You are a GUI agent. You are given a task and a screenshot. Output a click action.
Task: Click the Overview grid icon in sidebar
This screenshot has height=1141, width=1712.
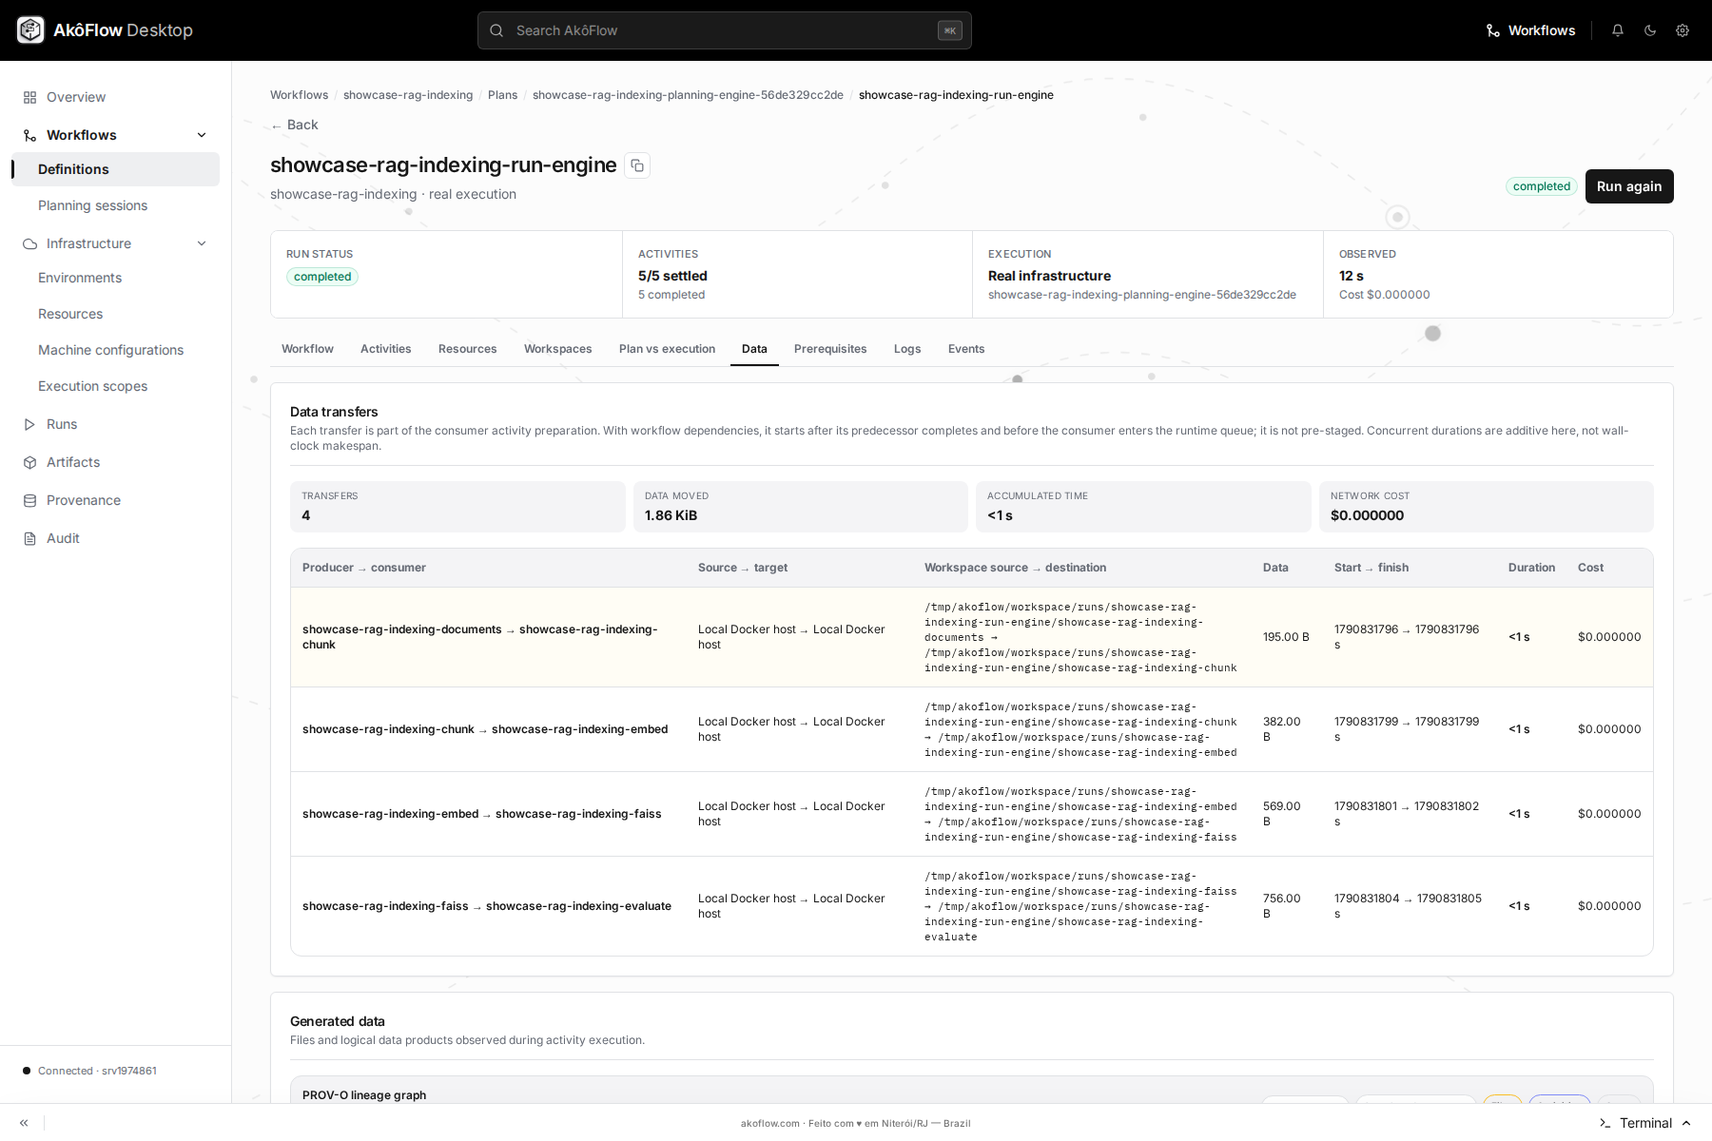pos(29,97)
